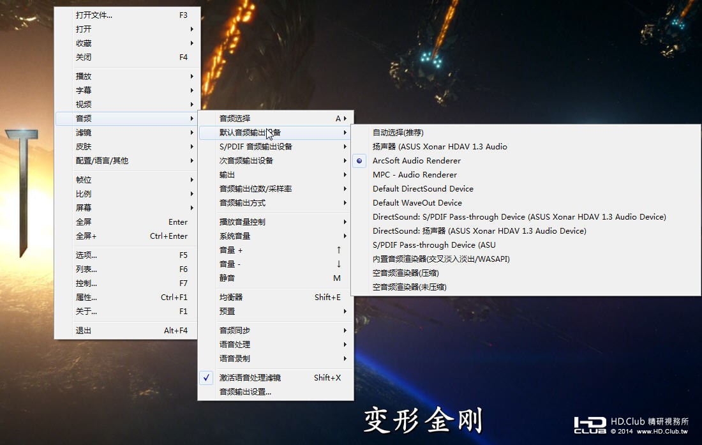This screenshot has width=702, height=445.
Task: Open 预置 presets submenu
Action: pyautogui.click(x=275, y=311)
